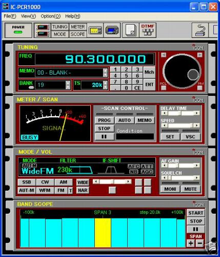
Task: Click the tuning dial right arrow
Action: (199, 55)
